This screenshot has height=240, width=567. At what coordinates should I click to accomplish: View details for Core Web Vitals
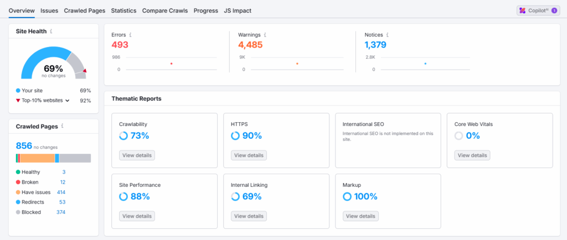click(472, 155)
